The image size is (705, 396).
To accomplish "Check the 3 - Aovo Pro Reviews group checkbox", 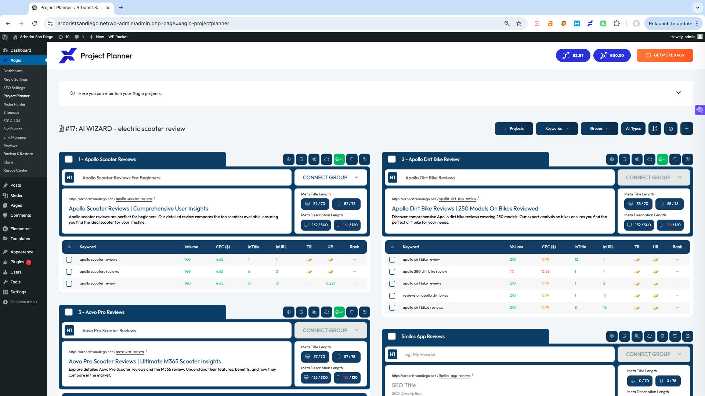I will (x=69, y=312).
